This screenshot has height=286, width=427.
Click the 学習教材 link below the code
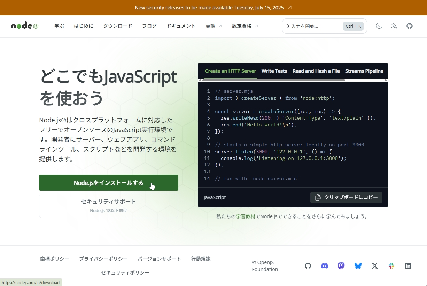tap(245, 216)
